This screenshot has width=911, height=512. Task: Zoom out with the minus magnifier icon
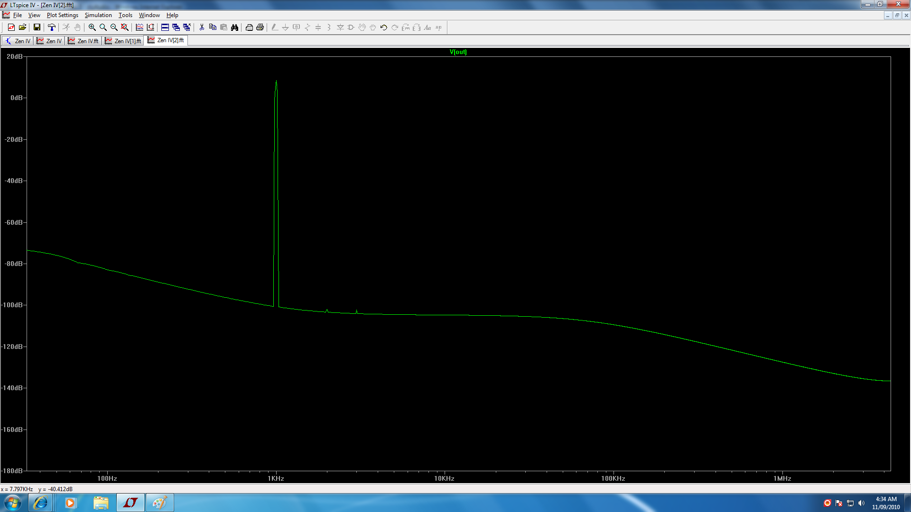114,27
